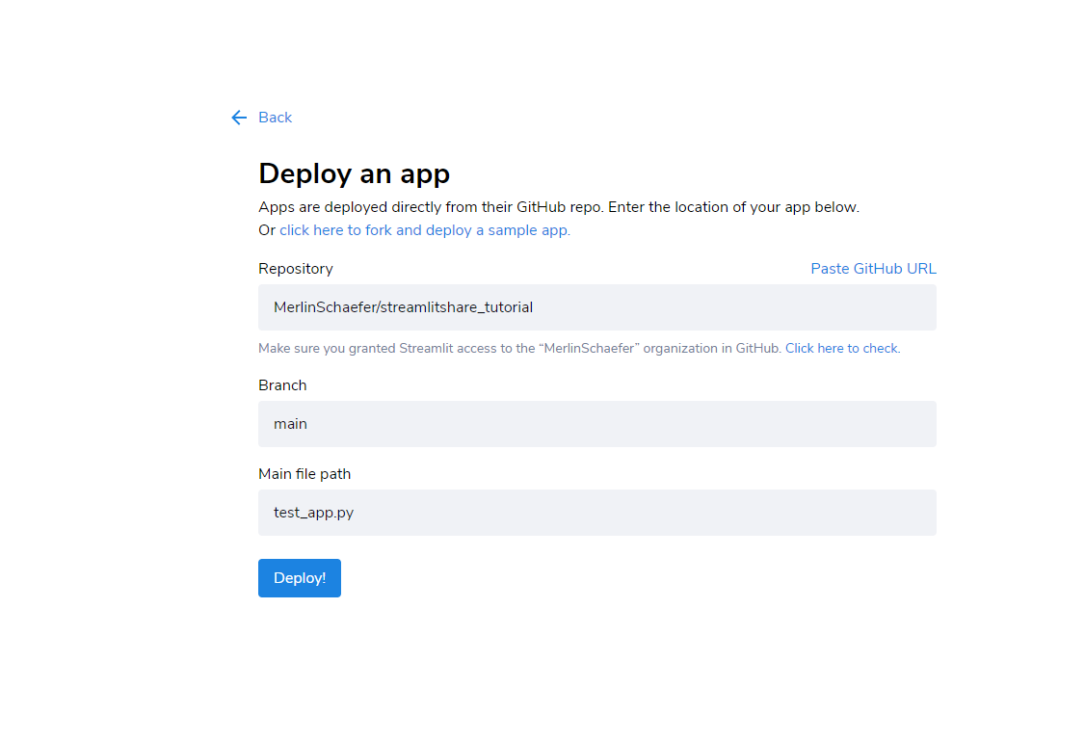Click the 'main' branch value text
Image resolution: width=1085 pixels, height=741 pixels.
point(290,424)
